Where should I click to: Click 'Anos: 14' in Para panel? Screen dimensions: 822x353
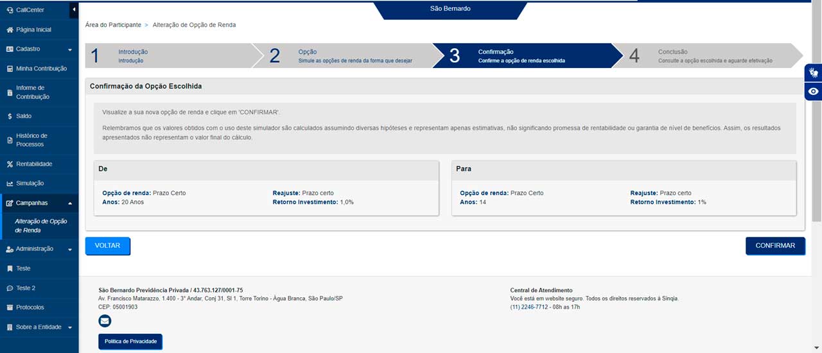[473, 202]
